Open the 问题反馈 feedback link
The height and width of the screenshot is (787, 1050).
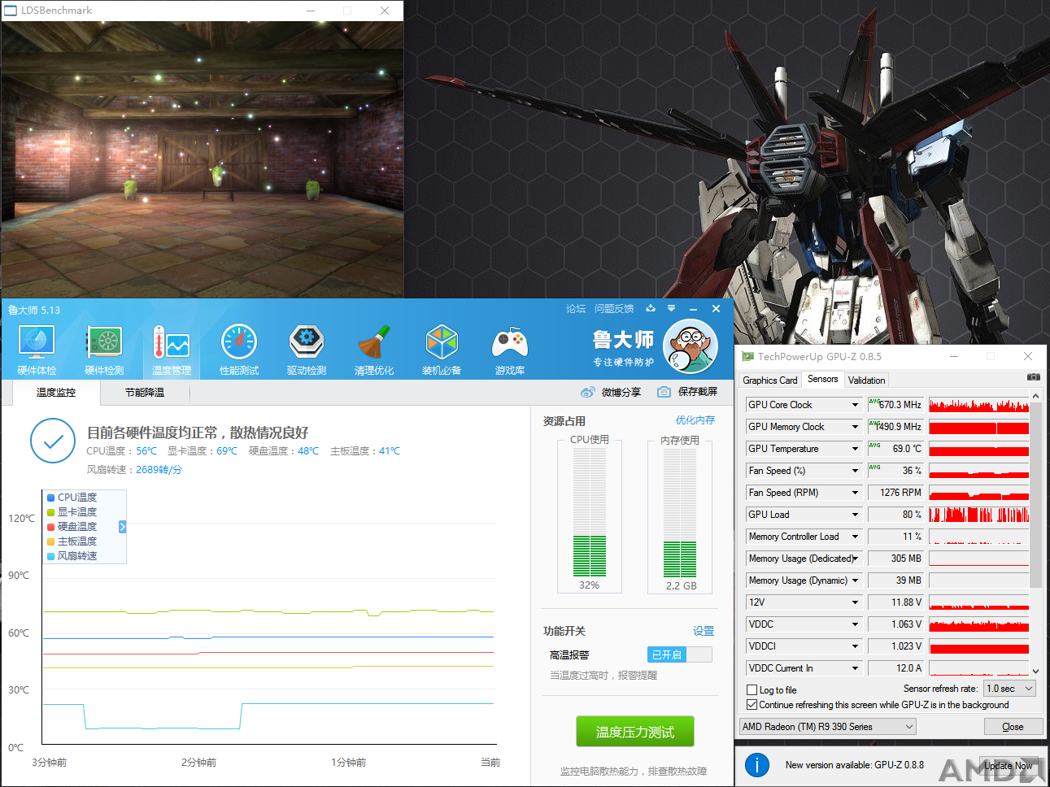click(x=614, y=309)
